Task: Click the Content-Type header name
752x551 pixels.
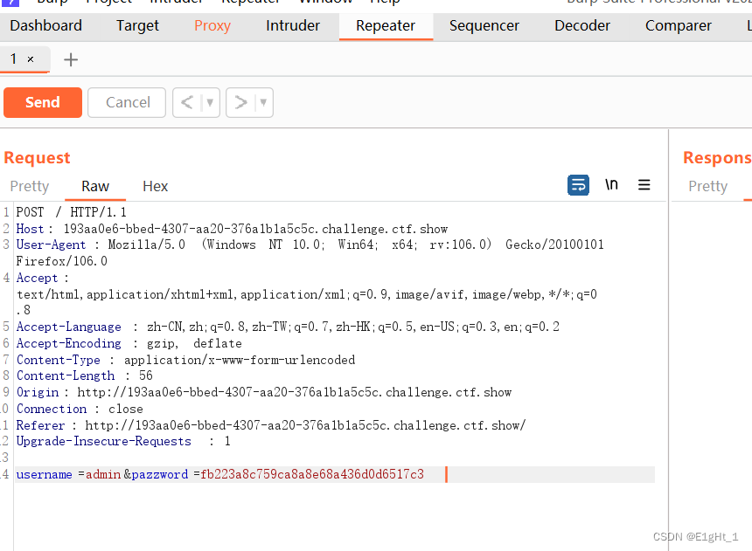Action: tap(58, 360)
